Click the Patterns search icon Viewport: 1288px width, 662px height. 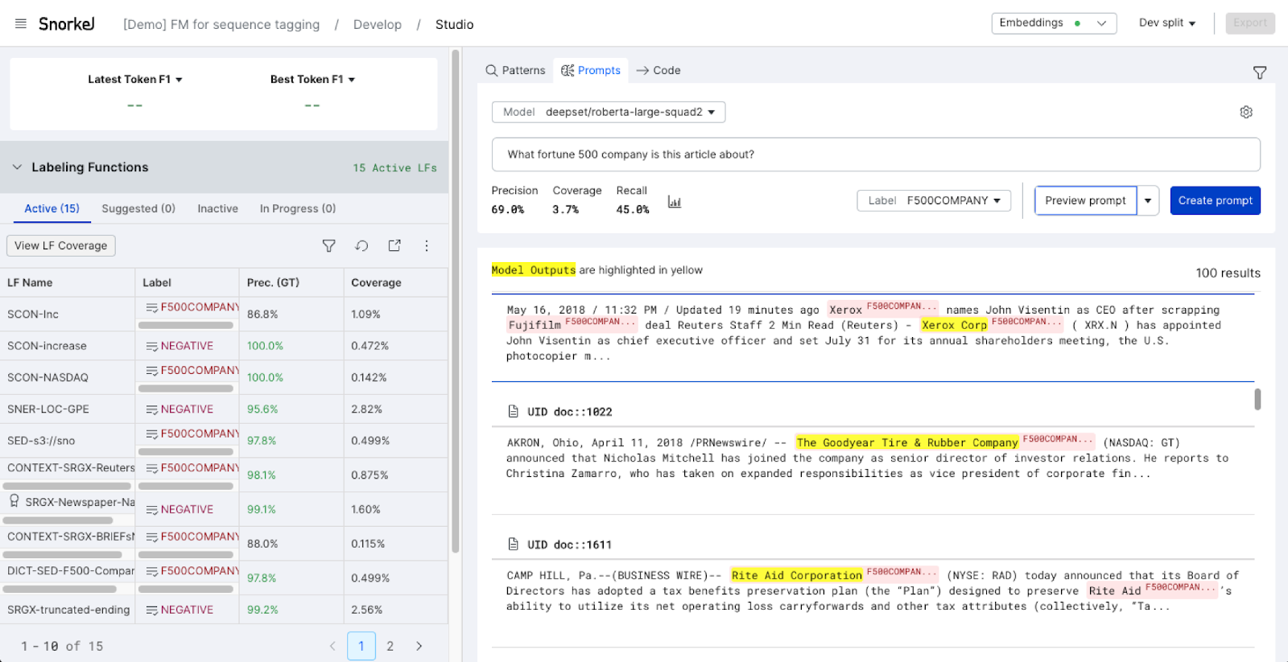pos(491,70)
